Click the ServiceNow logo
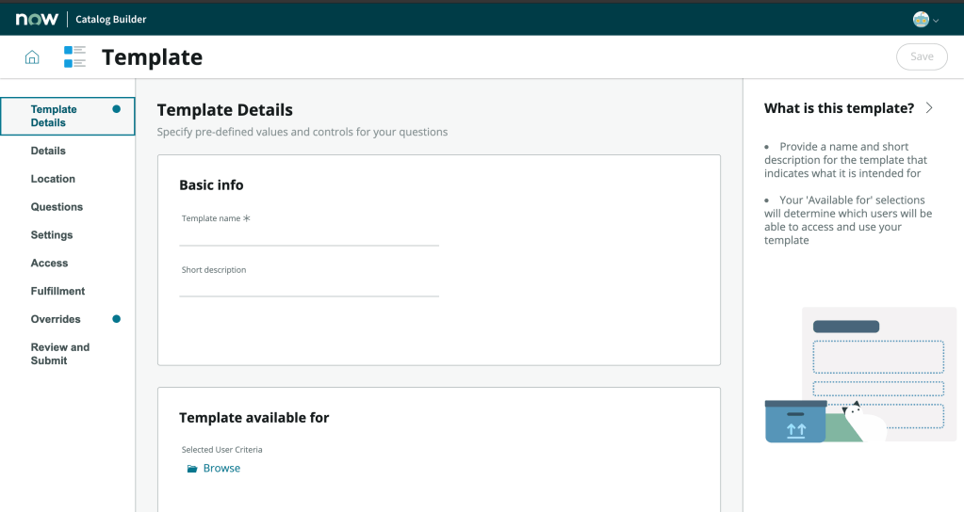The height and width of the screenshot is (512, 964). coord(37,19)
